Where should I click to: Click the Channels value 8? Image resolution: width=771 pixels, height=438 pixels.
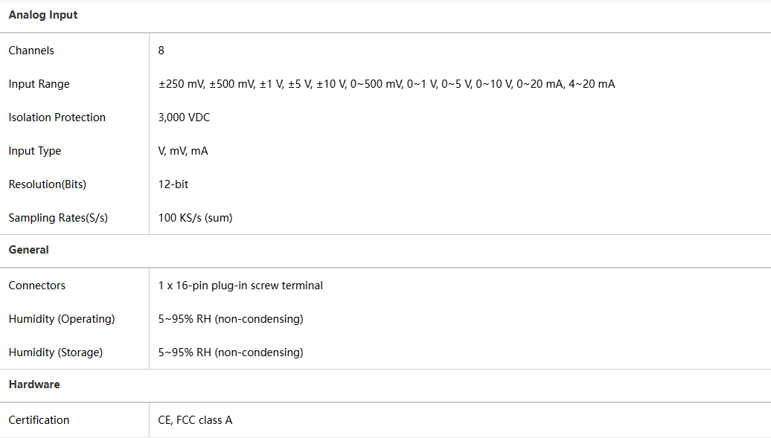(161, 51)
